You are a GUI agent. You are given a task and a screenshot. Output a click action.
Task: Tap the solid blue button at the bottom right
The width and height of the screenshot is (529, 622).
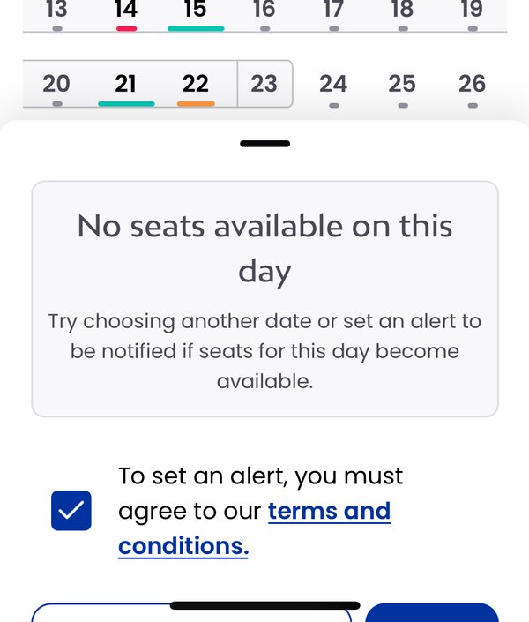(x=432, y=612)
